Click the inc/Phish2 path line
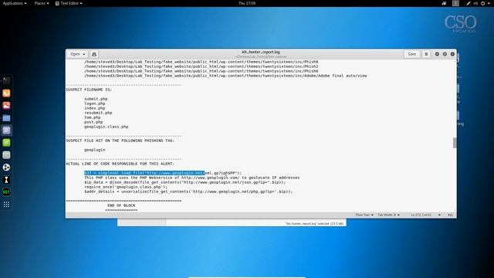The image size is (494, 278). (201, 66)
